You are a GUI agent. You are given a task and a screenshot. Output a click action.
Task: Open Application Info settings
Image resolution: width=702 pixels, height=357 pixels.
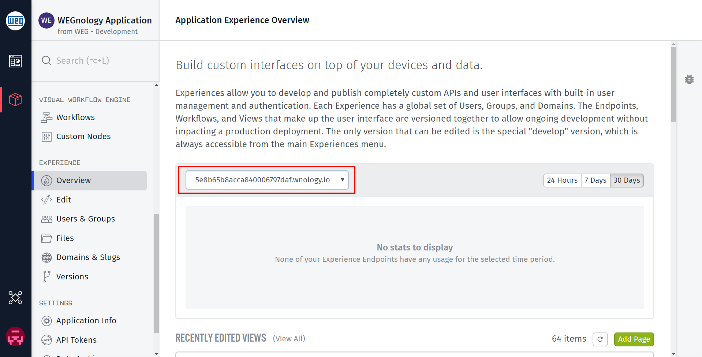[x=90, y=321]
